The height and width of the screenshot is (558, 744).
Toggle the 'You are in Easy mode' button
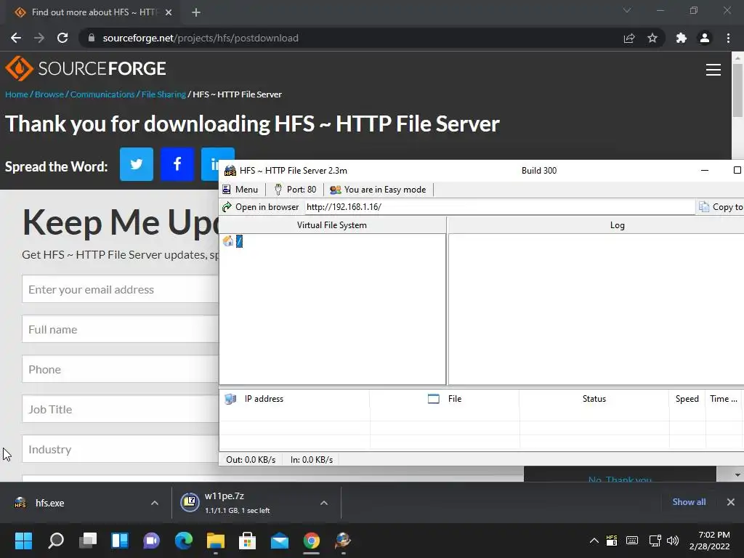point(378,190)
